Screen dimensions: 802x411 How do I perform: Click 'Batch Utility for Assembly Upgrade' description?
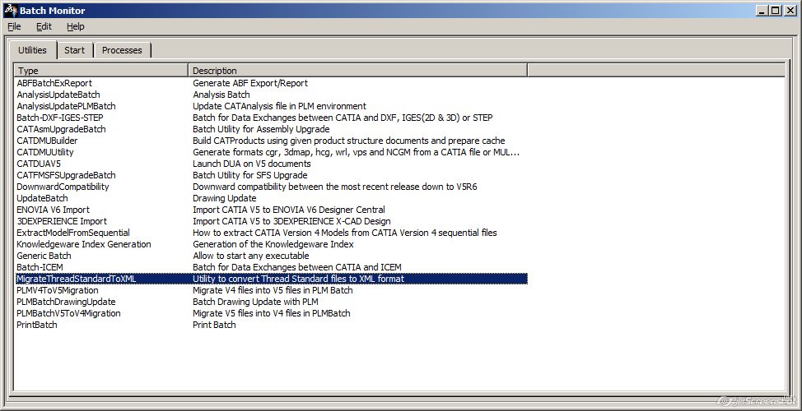(x=261, y=129)
